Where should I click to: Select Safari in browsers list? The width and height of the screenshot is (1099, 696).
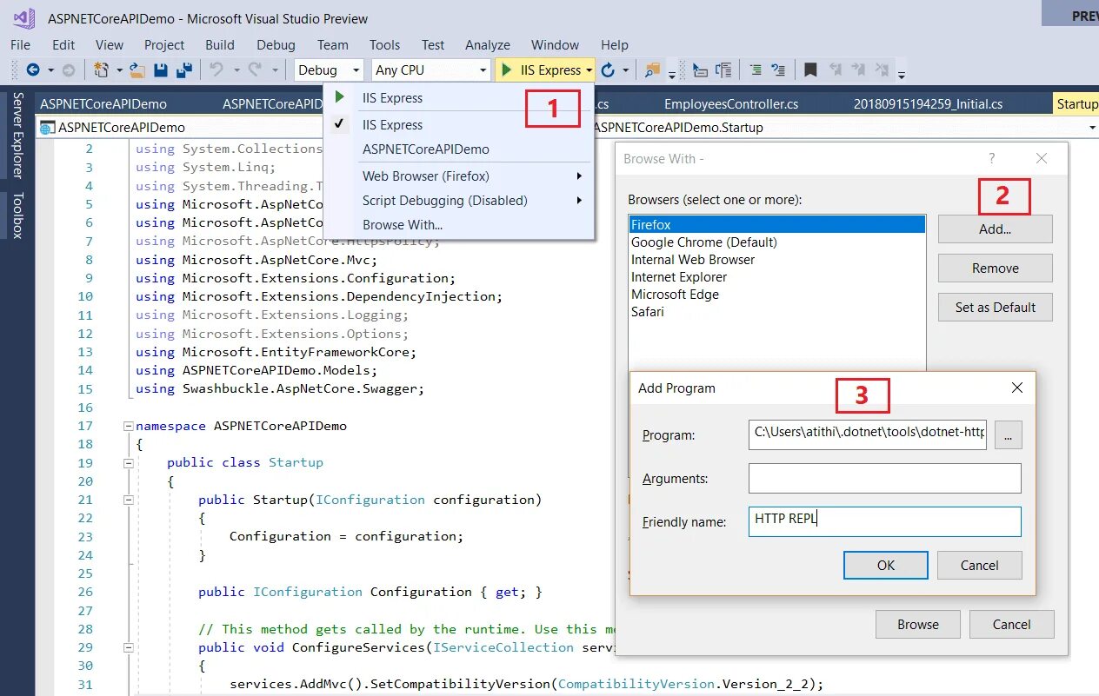pyautogui.click(x=777, y=312)
